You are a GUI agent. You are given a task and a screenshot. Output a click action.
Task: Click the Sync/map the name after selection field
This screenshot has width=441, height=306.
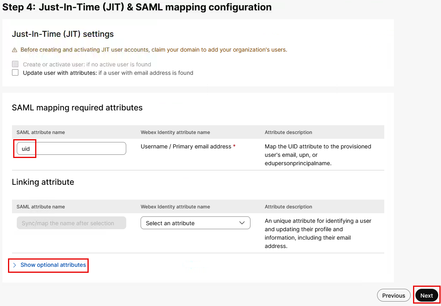[x=71, y=223]
